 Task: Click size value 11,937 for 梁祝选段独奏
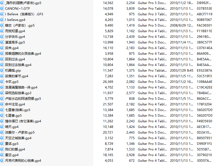click(108, 93)
